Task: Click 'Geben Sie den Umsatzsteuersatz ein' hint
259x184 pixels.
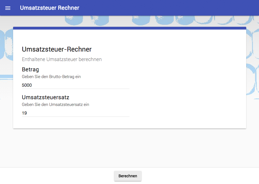Action: pos(55,105)
